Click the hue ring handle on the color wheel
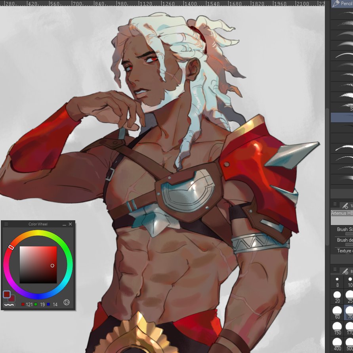 click(11, 247)
